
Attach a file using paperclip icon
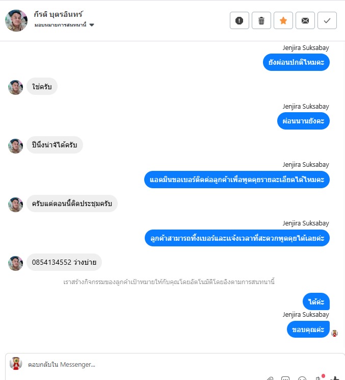pos(270,378)
